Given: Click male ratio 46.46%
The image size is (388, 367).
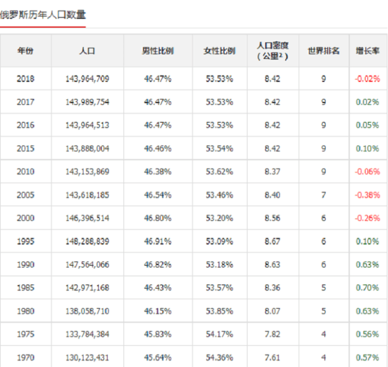Looking at the screenshot, I should coord(158,149).
